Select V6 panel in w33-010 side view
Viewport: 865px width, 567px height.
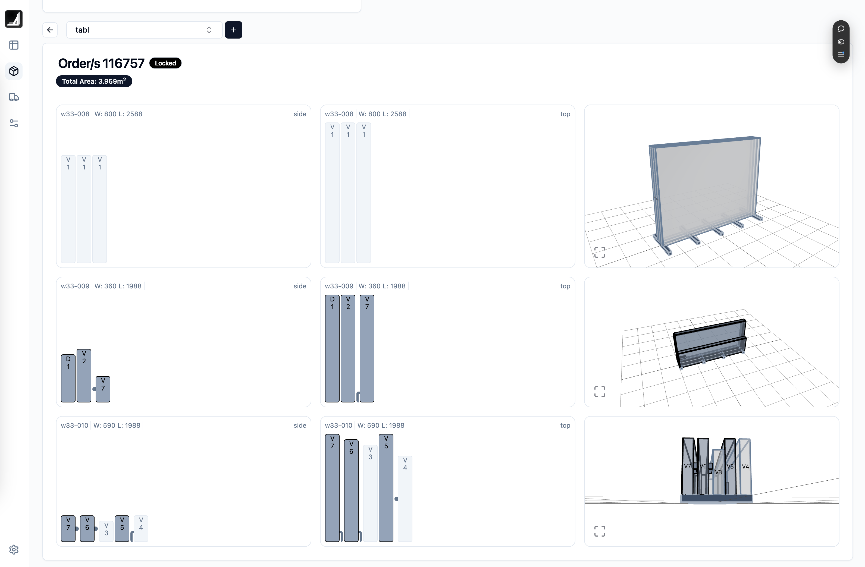(x=87, y=529)
